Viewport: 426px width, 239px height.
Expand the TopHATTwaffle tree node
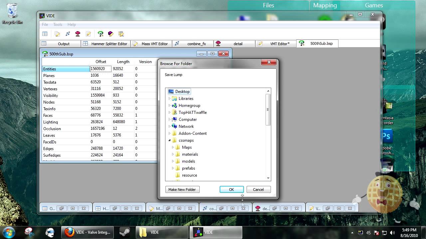coord(169,113)
